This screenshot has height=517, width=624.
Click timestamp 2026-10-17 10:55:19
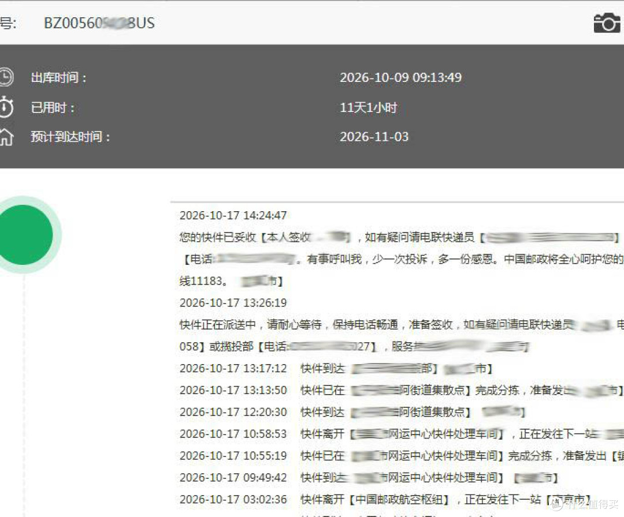pyautogui.click(x=233, y=455)
